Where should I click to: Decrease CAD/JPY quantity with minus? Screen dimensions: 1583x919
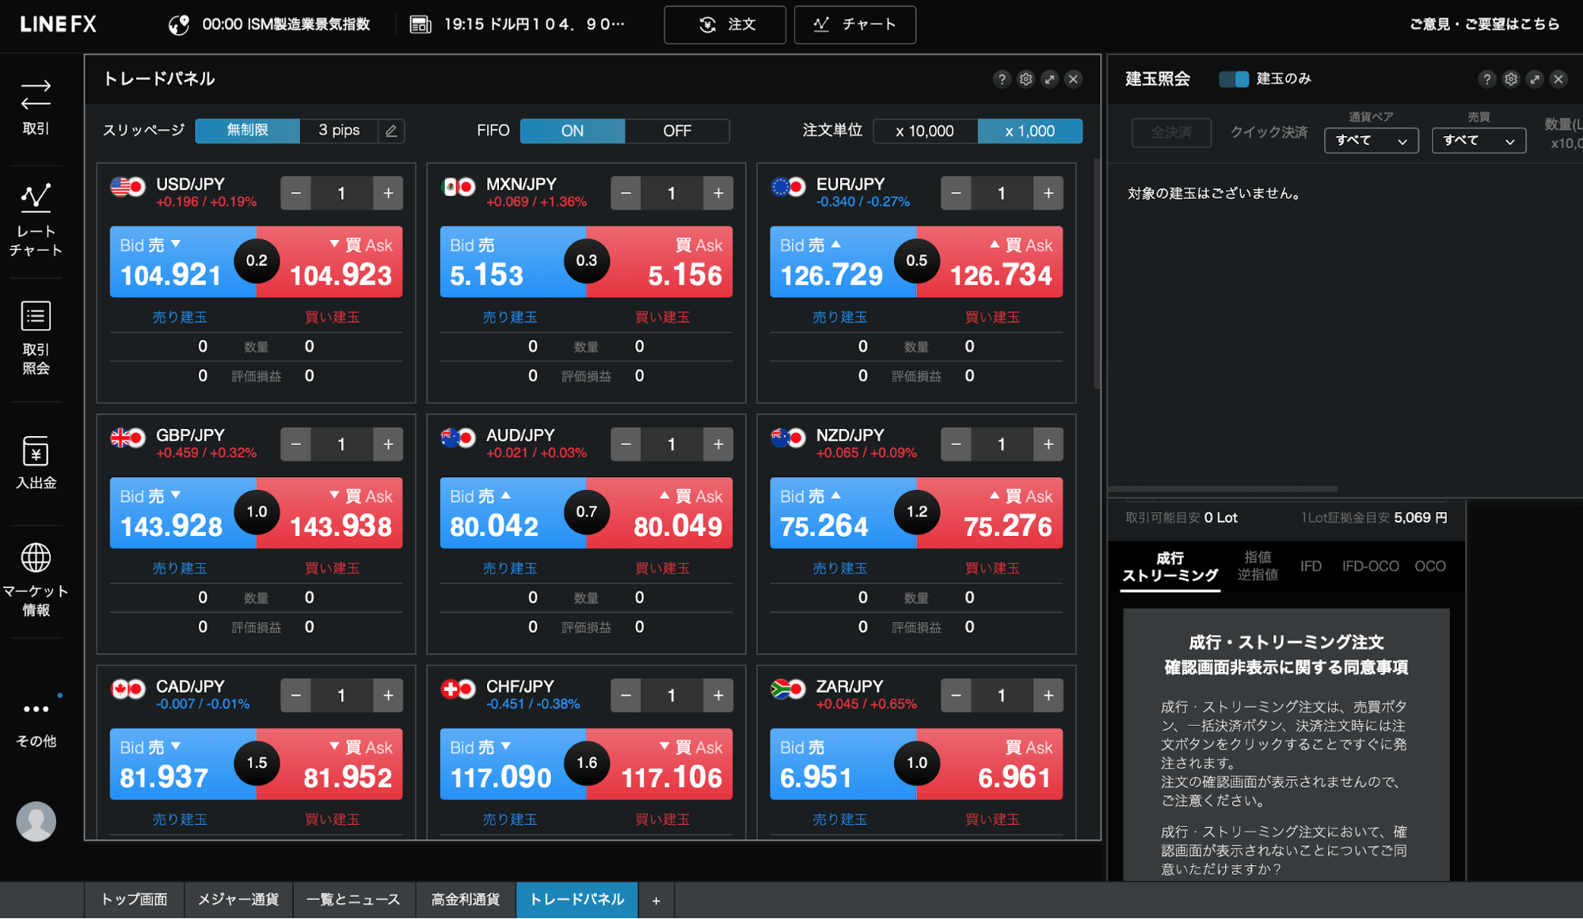point(296,696)
